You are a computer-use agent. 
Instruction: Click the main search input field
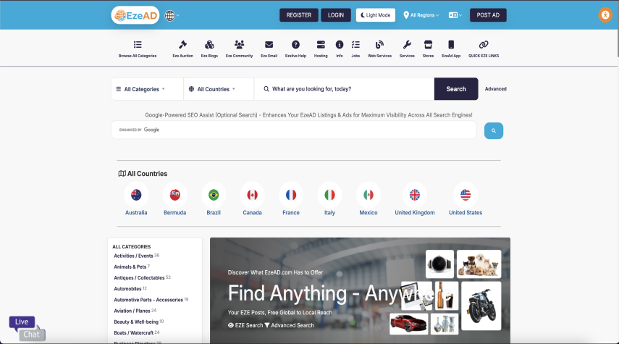point(344,89)
